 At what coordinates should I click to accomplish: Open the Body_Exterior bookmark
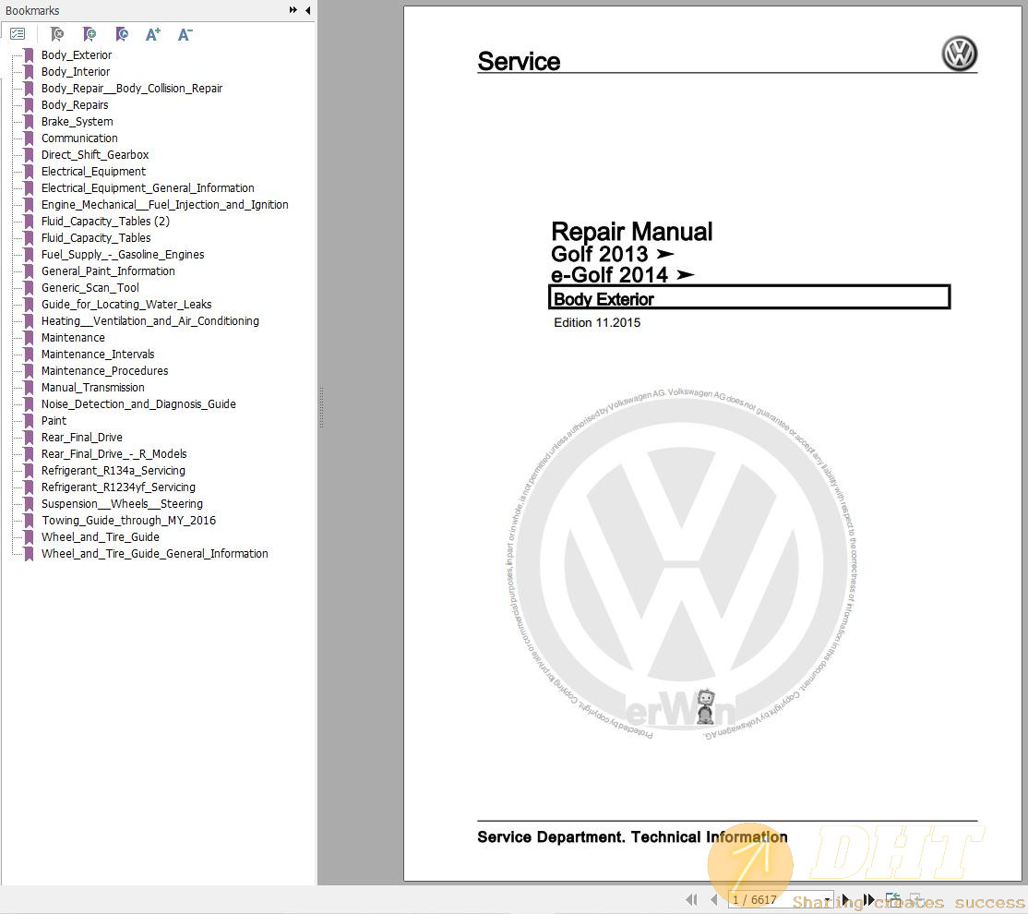(76, 55)
